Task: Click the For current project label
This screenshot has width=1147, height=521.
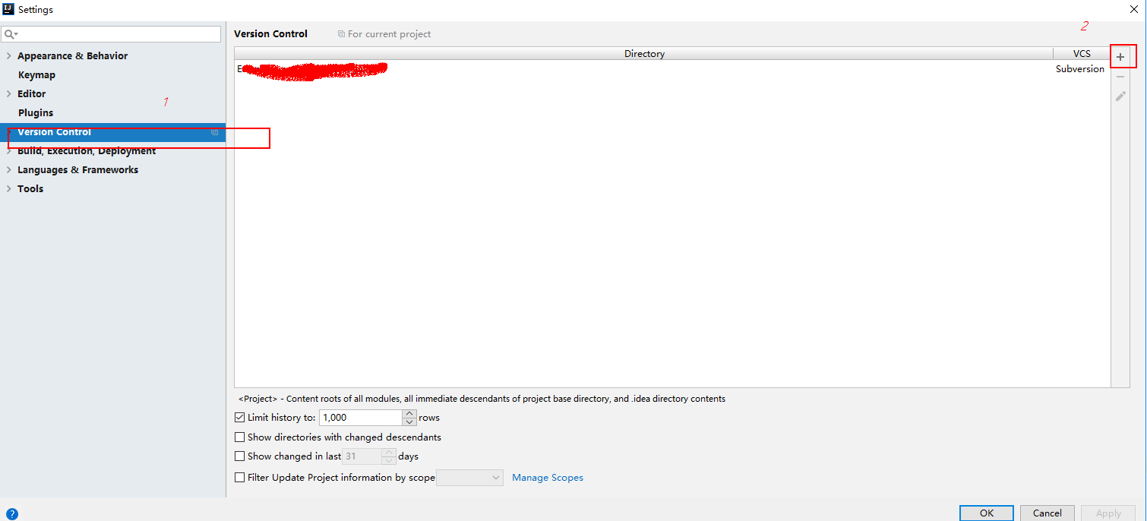Action: (384, 34)
